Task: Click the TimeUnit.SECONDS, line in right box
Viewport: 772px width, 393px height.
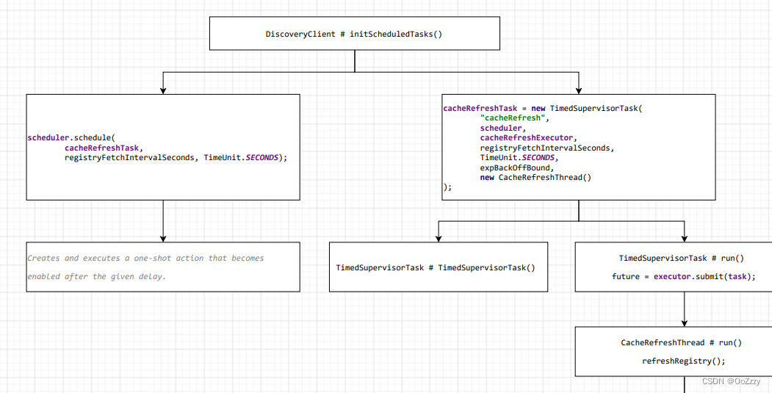Action: pyautogui.click(x=519, y=158)
